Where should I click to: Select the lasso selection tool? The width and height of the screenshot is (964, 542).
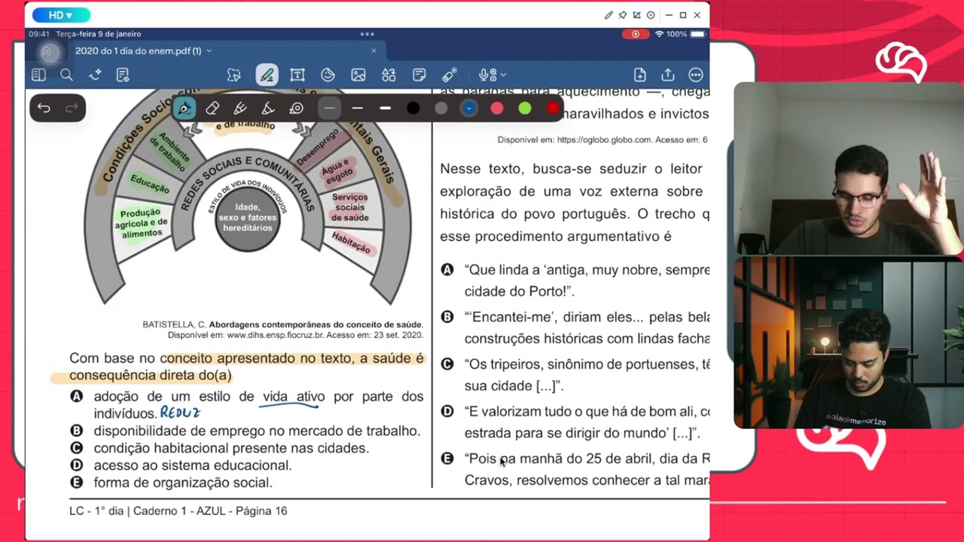point(234,75)
